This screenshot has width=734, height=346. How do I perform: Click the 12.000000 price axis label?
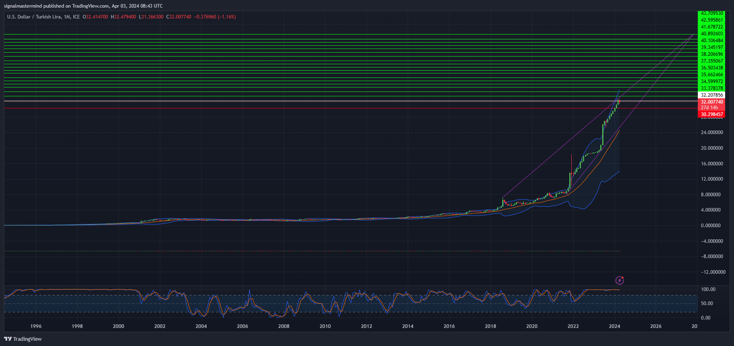click(712, 179)
